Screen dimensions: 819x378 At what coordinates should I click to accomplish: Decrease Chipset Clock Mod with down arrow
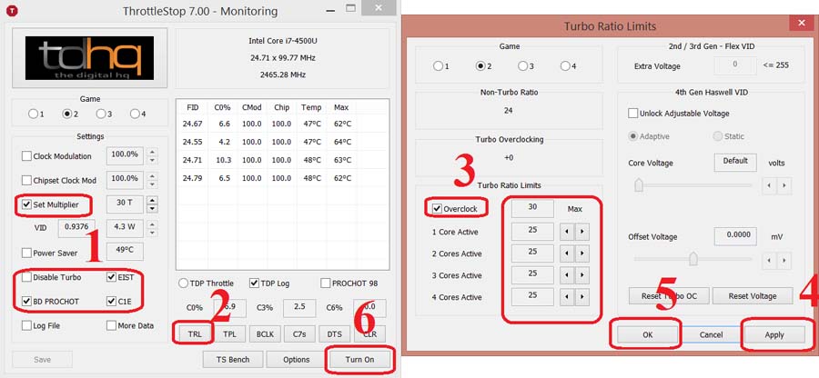coord(152,184)
